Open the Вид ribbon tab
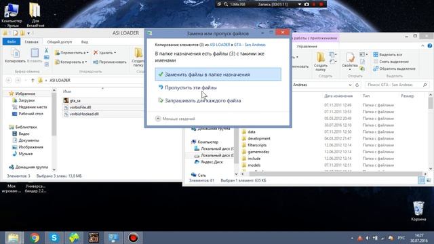Image resolution: width=434 pixels, height=244 pixels. click(84, 42)
